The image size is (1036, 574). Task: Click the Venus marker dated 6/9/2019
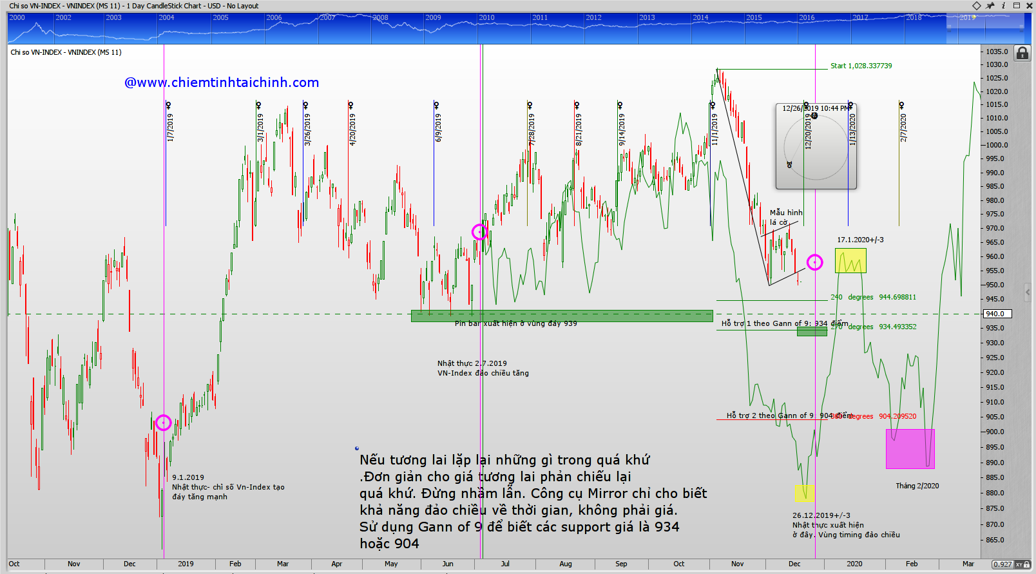click(436, 105)
